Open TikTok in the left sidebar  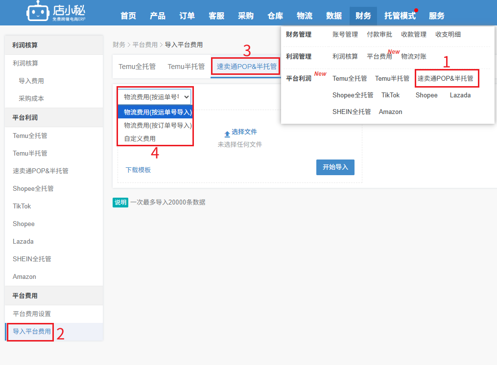pyautogui.click(x=22, y=206)
